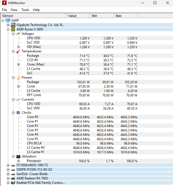Viewport: 173px width, 186px height.
Task: Open the Tools menu
Action: [x=25, y=10]
